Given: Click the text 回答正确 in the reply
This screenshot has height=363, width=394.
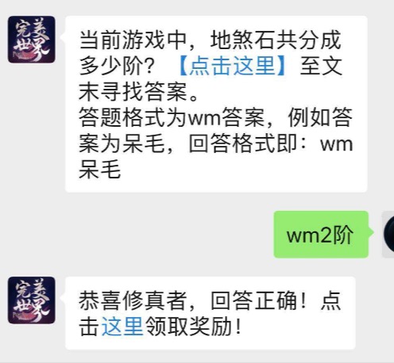Looking at the screenshot, I should tap(253, 300).
